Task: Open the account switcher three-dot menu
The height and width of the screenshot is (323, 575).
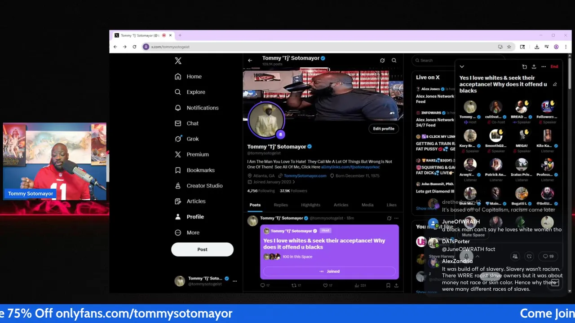Action: click(234, 281)
